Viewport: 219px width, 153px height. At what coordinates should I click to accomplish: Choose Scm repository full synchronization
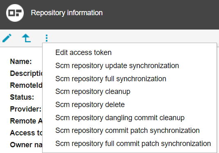click(111, 79)
